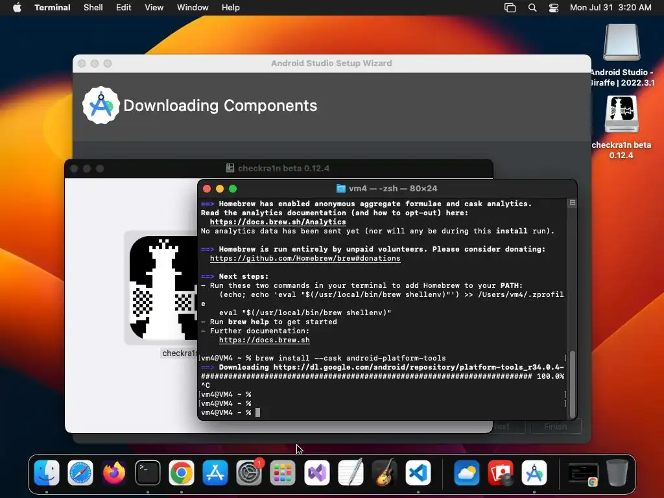Click the checkra1n beta 0.12.4 title bar

point(279,168)
